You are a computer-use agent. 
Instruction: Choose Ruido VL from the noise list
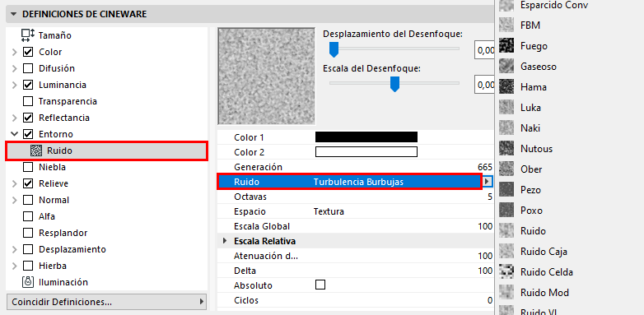coord(538,311)
